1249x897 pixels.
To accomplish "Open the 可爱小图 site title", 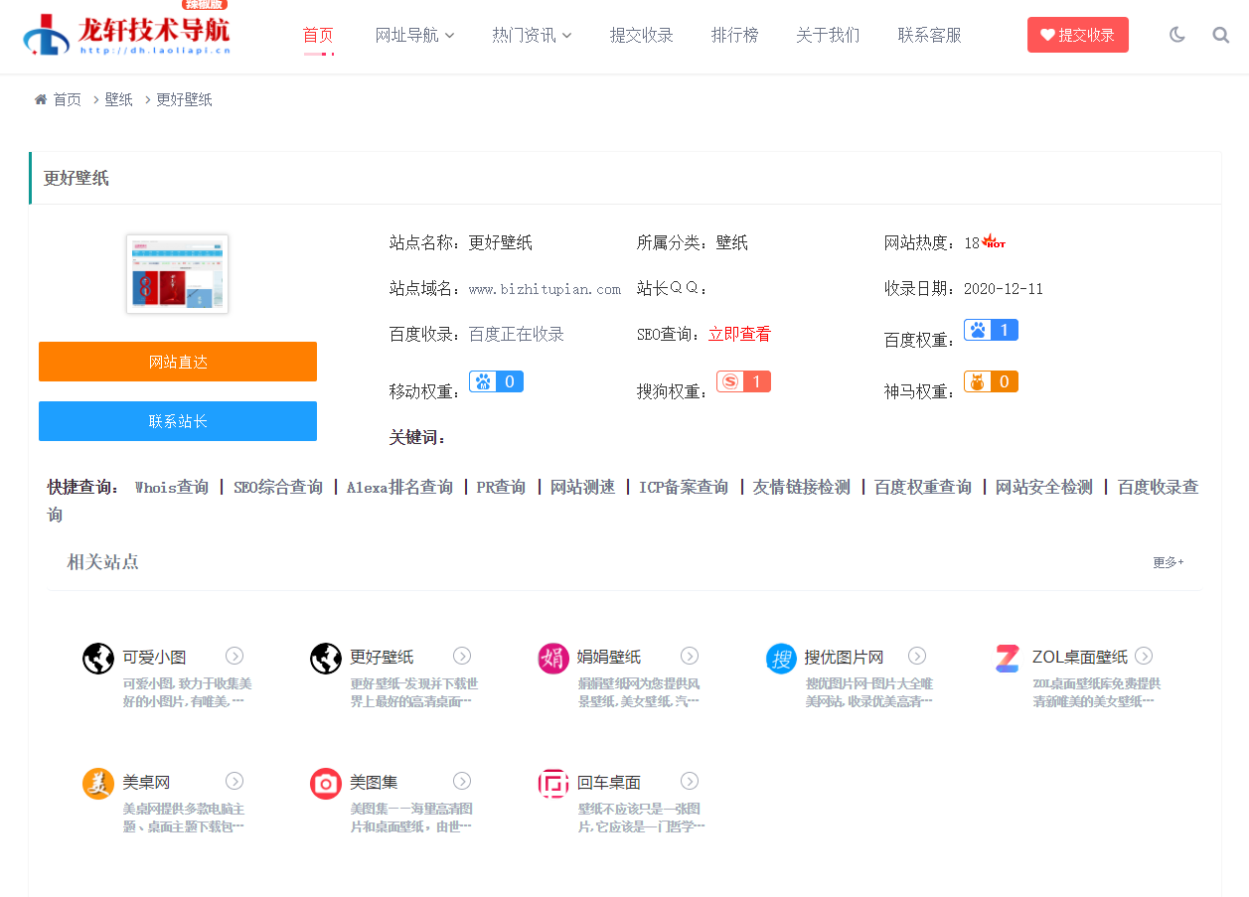I will (x=154, y=657).
